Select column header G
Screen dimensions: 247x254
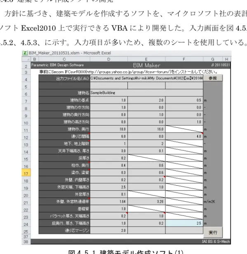tap(213, 59)
